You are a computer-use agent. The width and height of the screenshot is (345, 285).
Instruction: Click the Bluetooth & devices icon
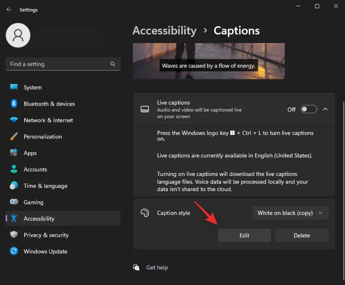tap(13, 103)
